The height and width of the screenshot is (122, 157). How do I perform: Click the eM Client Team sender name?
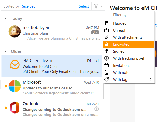click(x=37, y=60)
